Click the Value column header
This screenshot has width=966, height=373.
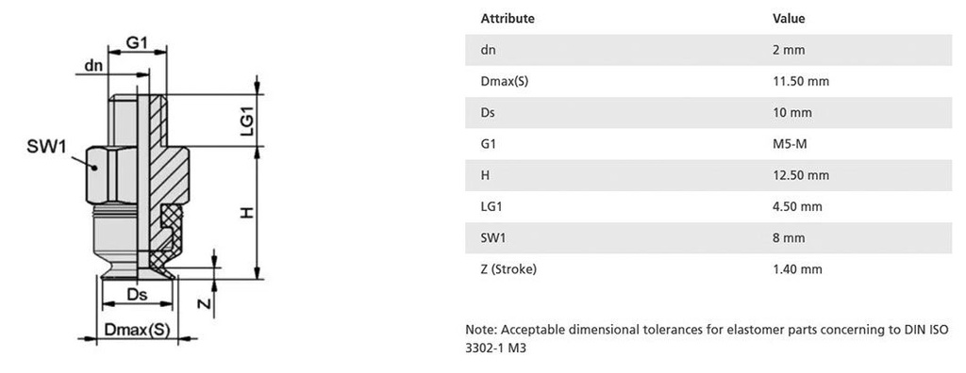point(789,19)
